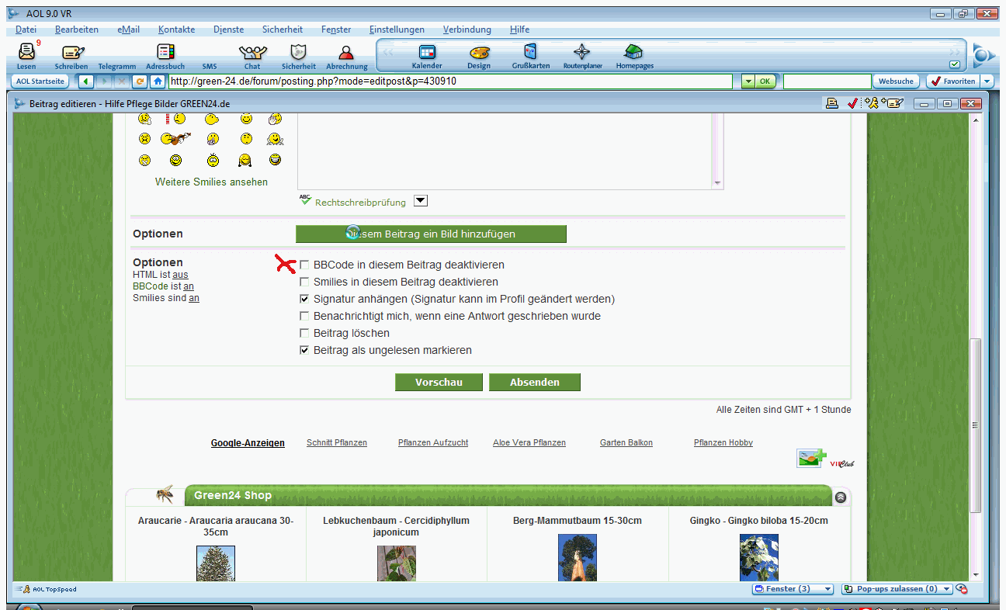The image size is (1006, 610).
Task: Tick the 'Beitrag löschen' checkbox
Action: (305, 334)
